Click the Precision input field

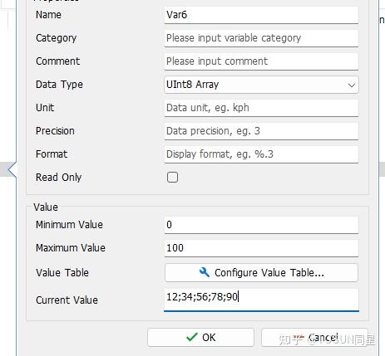pyautogui.click(x=261, y=131)
